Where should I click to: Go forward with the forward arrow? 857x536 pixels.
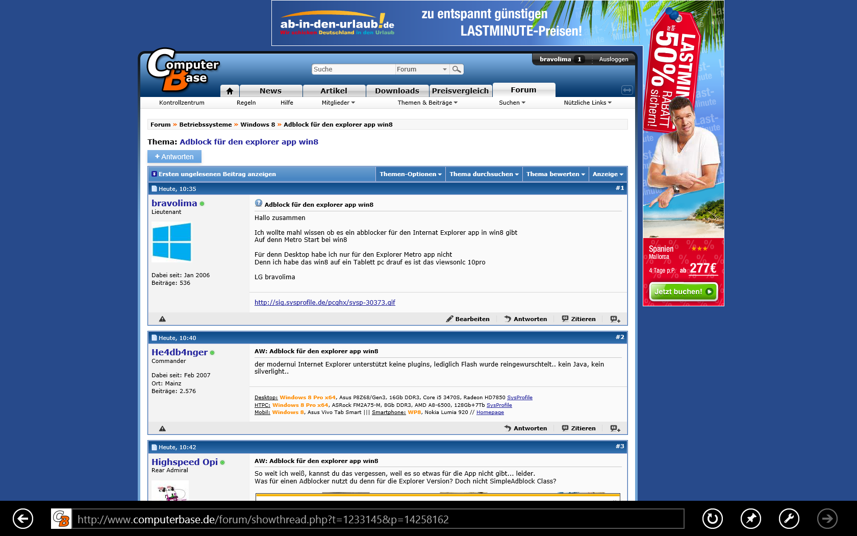pyautogui.click(x=827, y=519)
